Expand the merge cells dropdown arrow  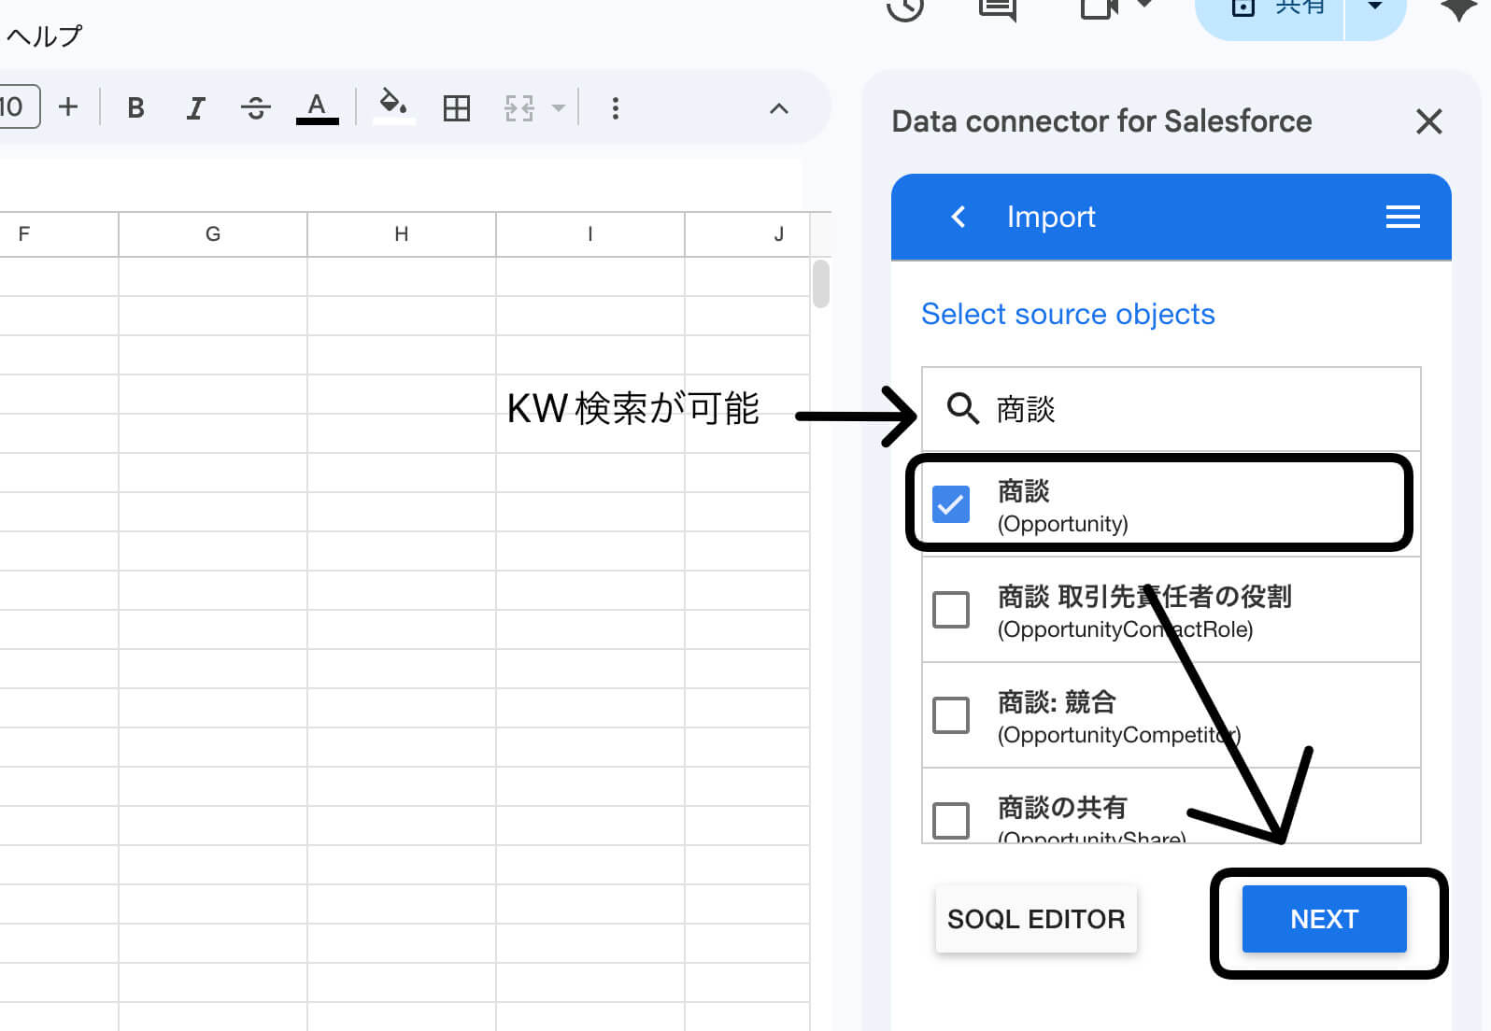pos(559,108)
